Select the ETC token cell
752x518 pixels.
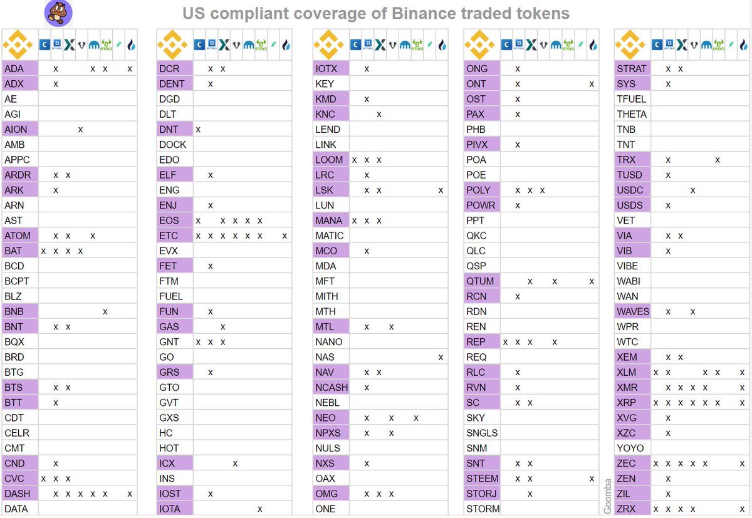click(x=175, y=236)
